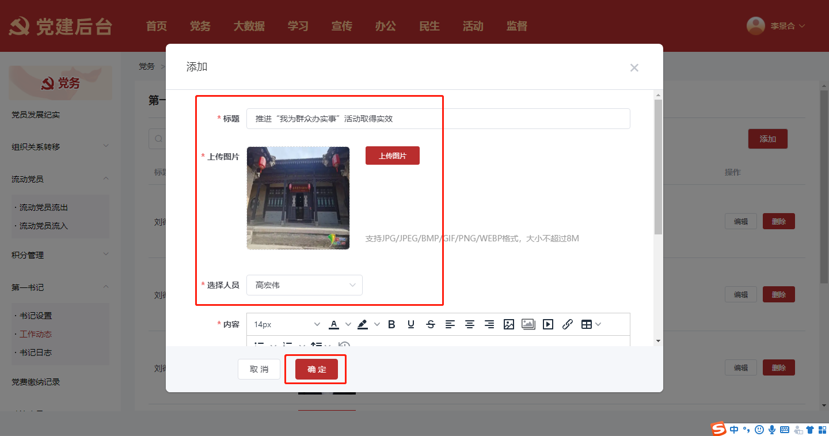This screenshot has height=436, width=829.
Task: Click the uploaded building photo thumbnail
Action: pyautogui.click(x=298, y=198)
